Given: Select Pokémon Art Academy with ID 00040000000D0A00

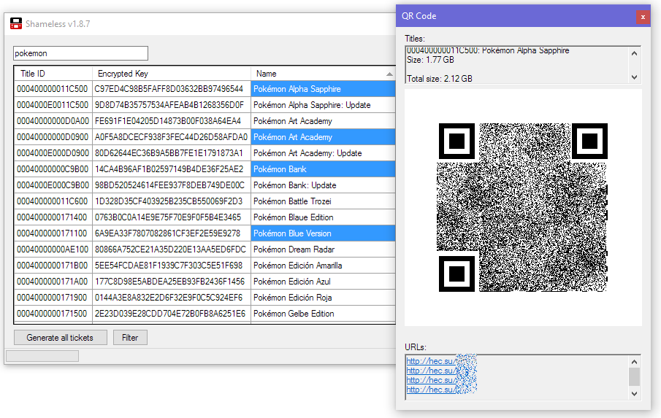Looking at the screenshot, I should coord(205,121).
